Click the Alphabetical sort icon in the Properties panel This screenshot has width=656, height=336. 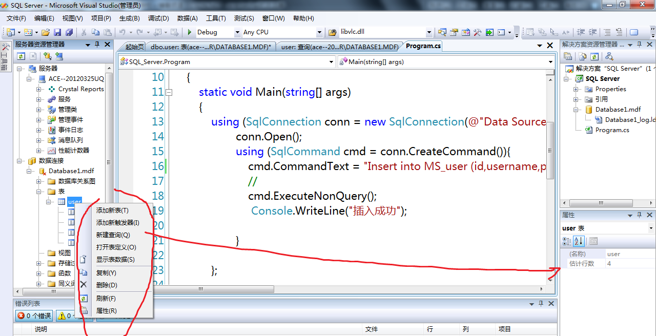579,241
